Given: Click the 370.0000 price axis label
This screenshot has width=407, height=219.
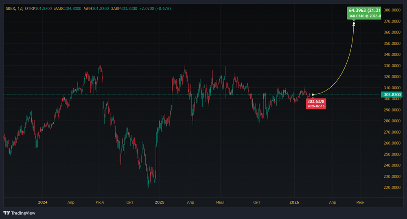Looking at the screenshot, I should click(x=392, y=21).
